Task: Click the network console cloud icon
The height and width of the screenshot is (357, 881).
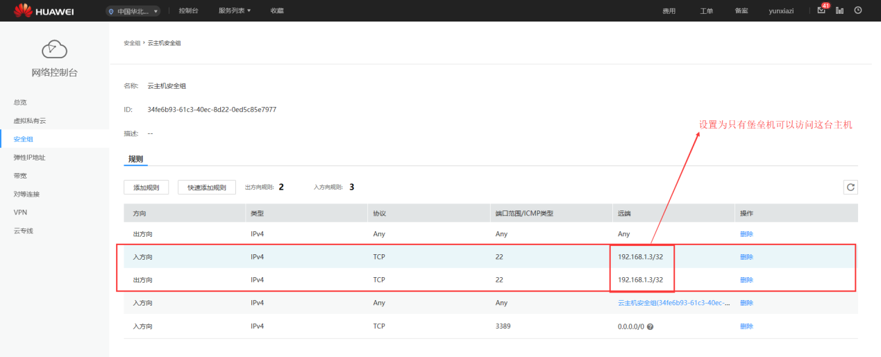Action: click(x=54, y=49)
